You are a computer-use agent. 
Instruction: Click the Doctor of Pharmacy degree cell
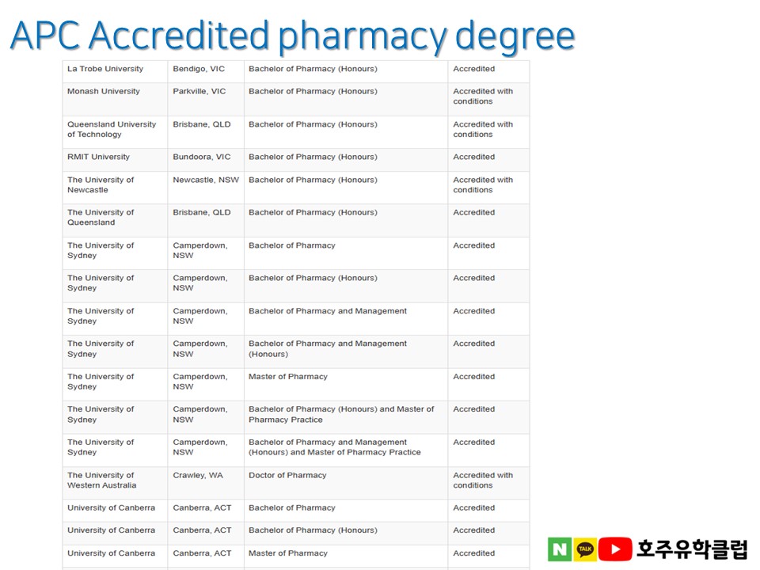click(287, 476)
